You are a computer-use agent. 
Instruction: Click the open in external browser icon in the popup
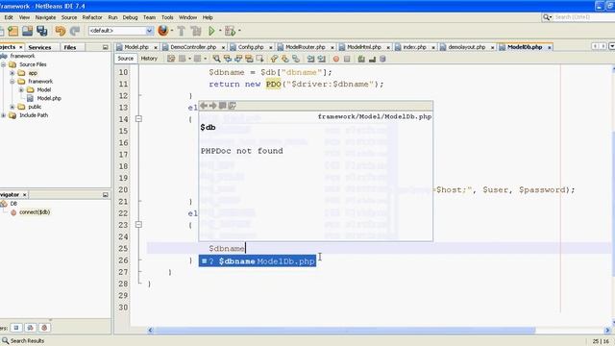[x=222, y=106]
